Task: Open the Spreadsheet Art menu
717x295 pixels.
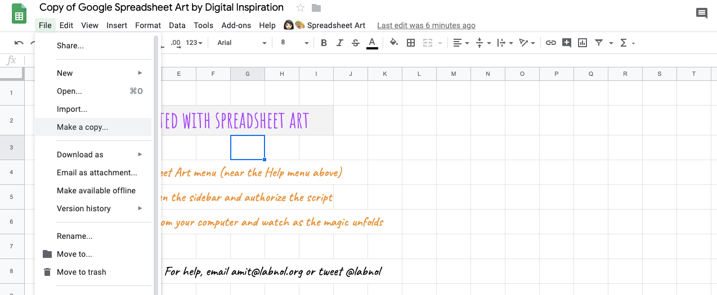Action: [x=325, y=25]
